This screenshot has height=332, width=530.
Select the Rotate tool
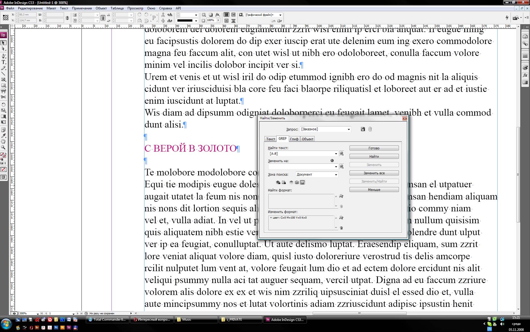3,105
